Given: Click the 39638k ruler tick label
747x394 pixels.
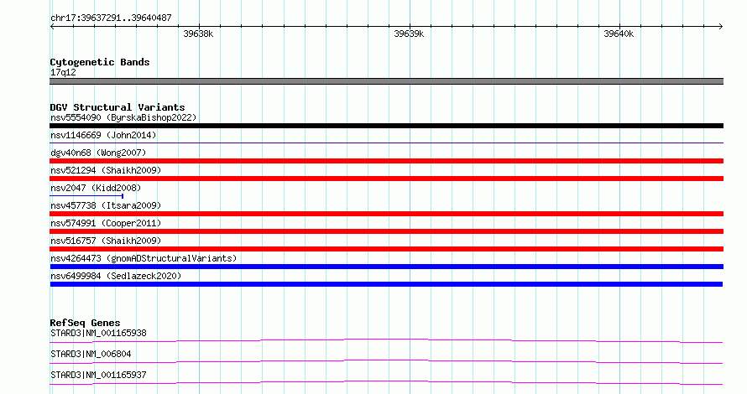Looking at the screenshot, I should [x=198, y=34].
